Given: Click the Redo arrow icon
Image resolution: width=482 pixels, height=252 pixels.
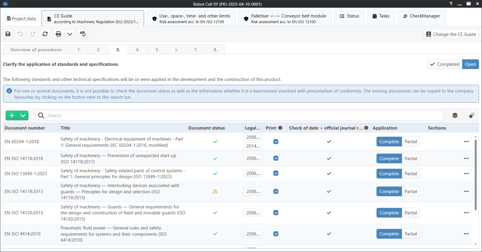Looking at the screenshot, I should point(33,34).
